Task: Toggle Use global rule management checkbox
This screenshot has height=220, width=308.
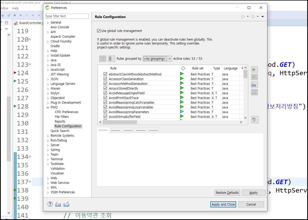Action: (99, 31)
